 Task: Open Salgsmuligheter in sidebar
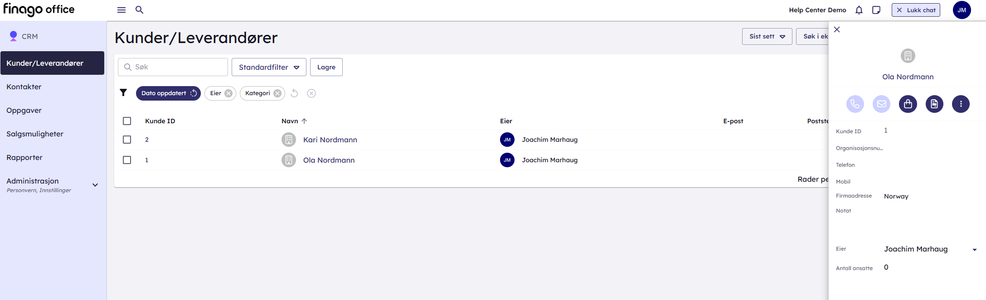click(x=35, y=134)
